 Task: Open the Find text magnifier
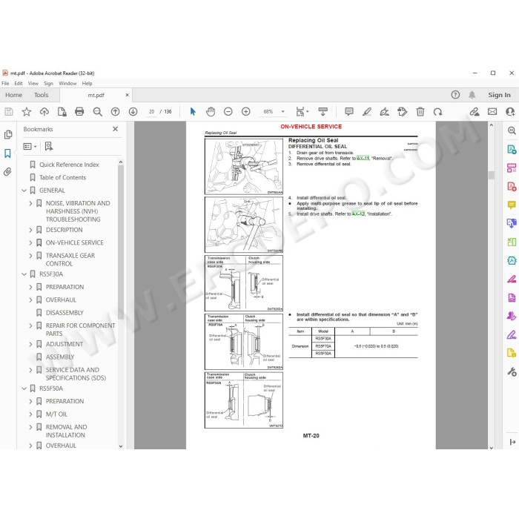click(x=97, y=112)
